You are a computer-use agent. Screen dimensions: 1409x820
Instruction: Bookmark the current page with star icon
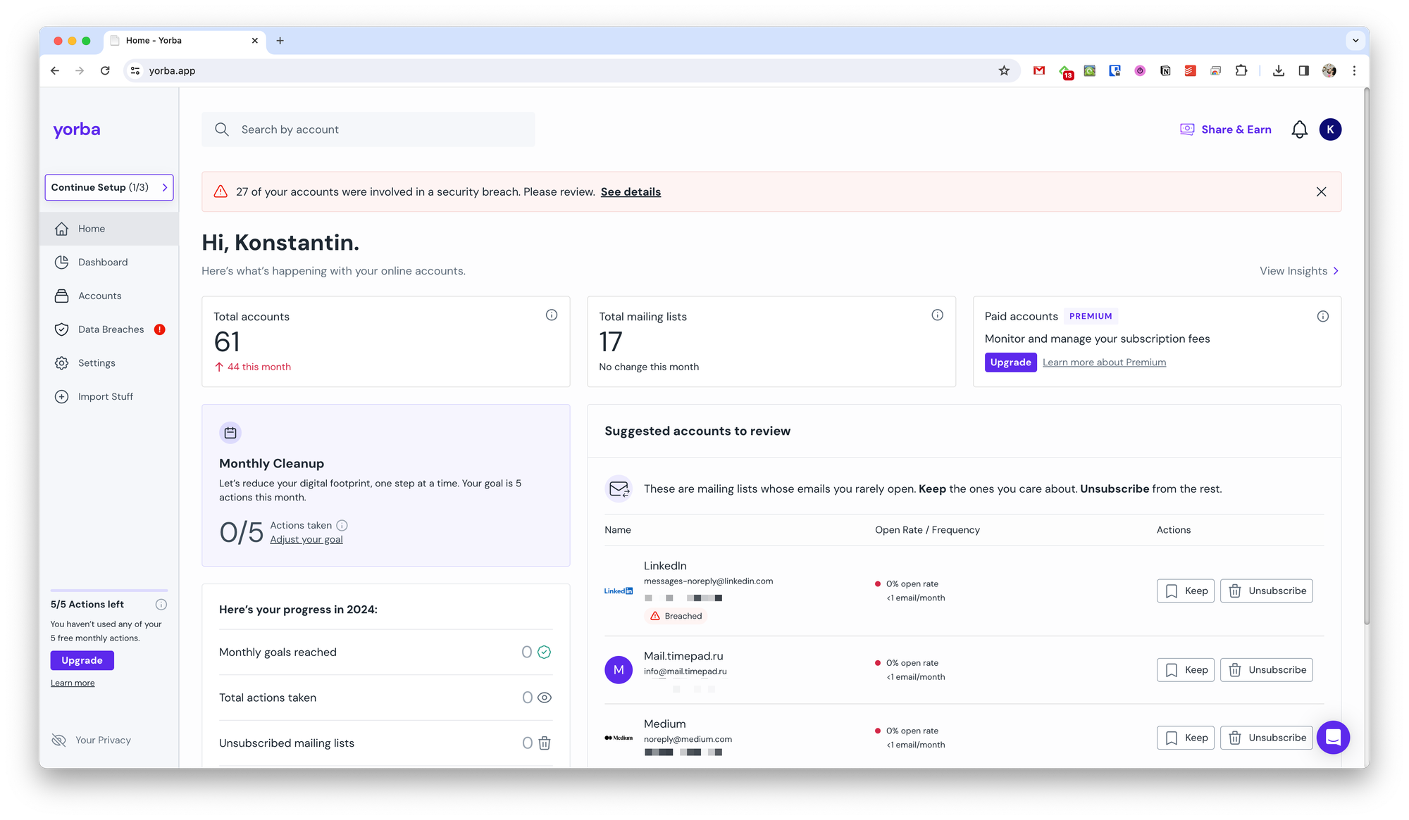pos(1004,70)
